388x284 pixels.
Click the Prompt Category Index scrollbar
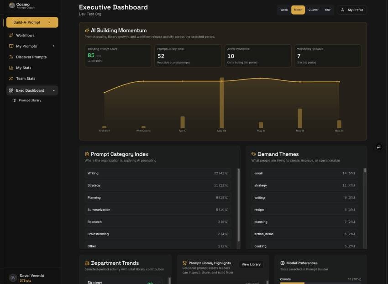pyautogui.click(x=239, y=205)
